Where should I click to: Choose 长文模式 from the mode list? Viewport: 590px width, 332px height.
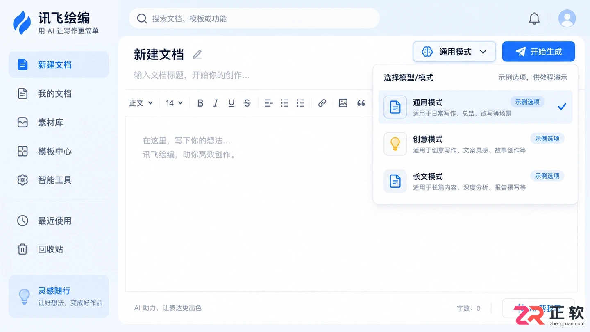coord(475,181)
